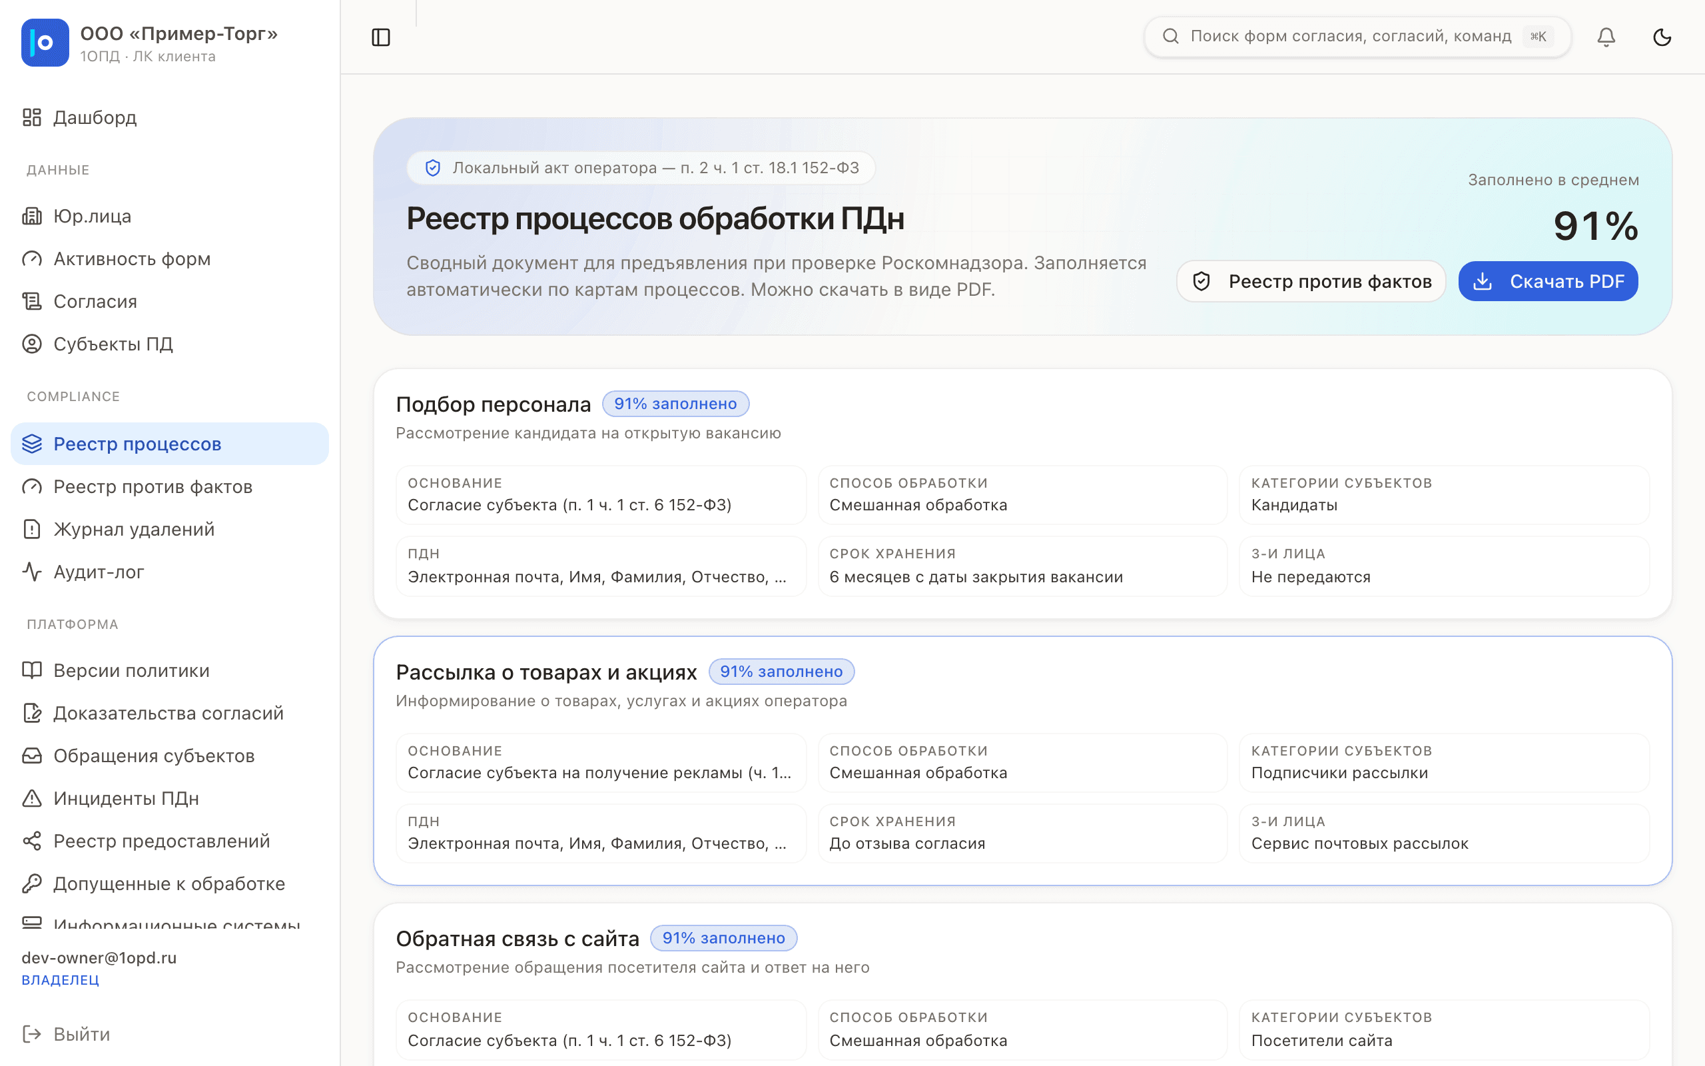The height and width of the screenshot is (1066, 1705).
Task: Go to Версии политики
Action: tap(170, 670)
